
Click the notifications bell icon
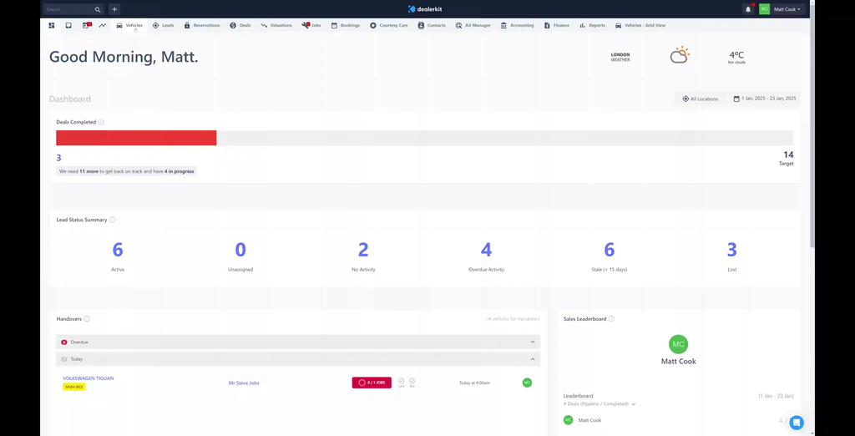click(748, 9)
